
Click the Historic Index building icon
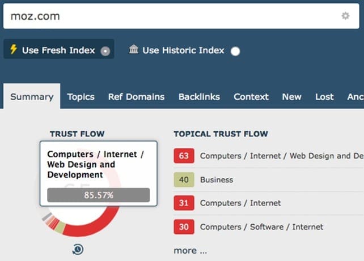click(x=134, y=50)
